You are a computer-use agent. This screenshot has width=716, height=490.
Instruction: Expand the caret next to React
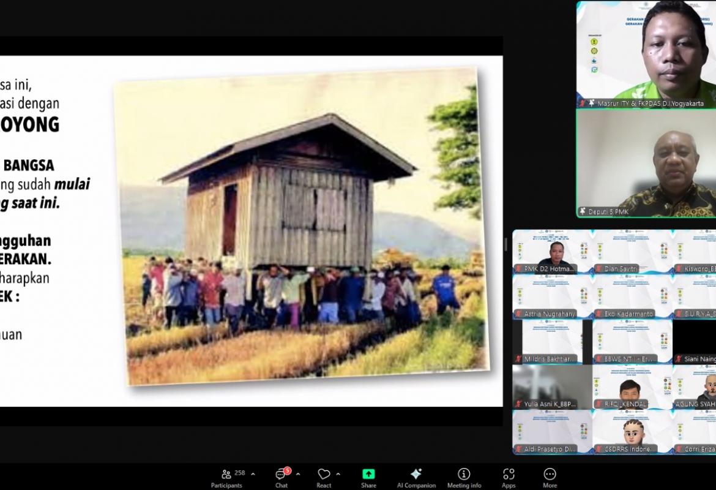(338, 473)
